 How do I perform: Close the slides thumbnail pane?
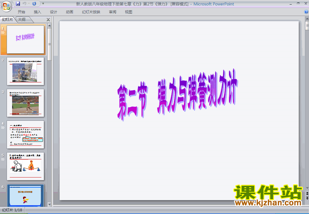click(48, 19)
